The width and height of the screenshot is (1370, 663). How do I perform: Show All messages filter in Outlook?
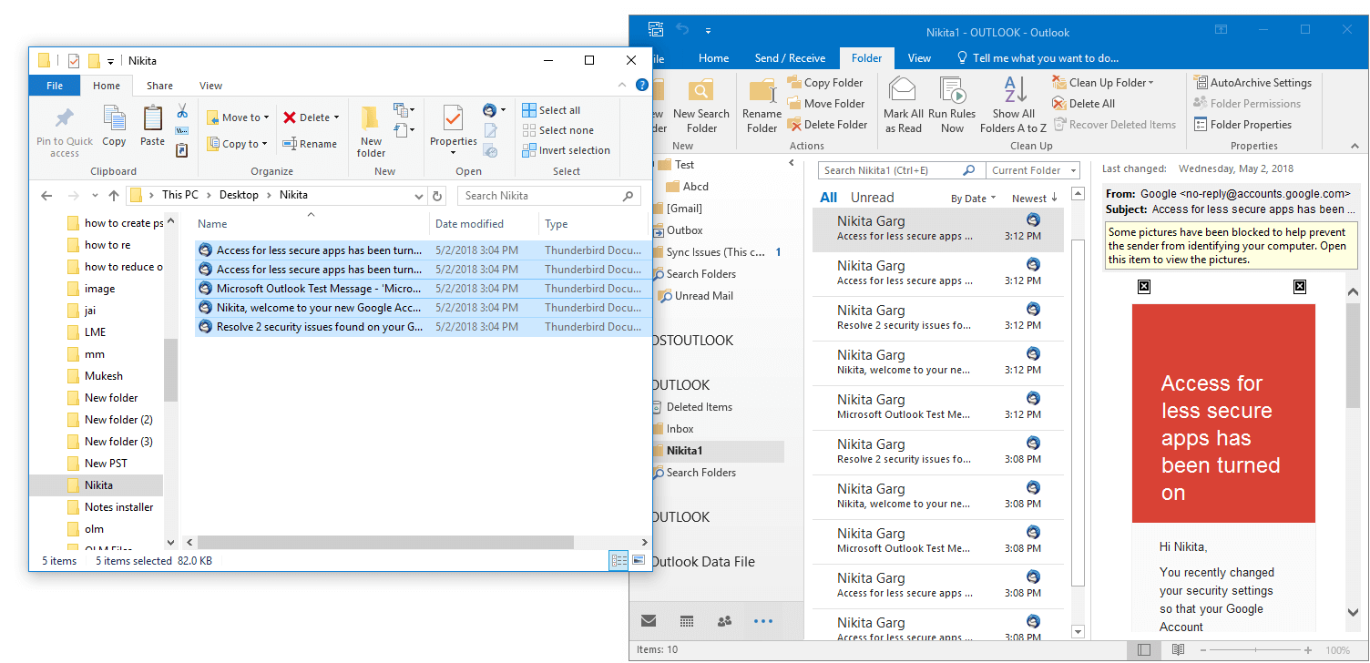[829, 198]
